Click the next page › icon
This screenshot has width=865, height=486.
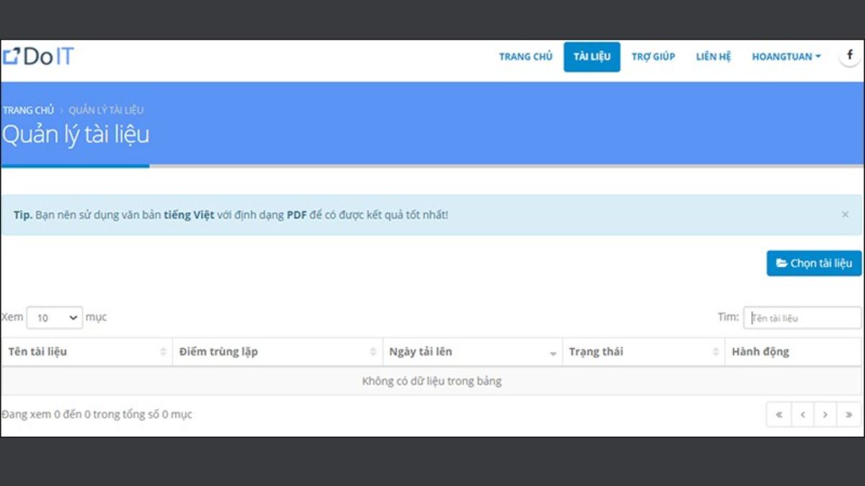point(825,414)
